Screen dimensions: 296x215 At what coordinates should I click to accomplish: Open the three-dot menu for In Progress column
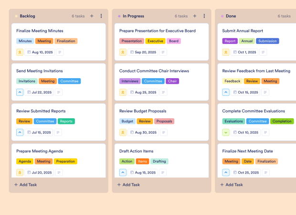tap(204, 16)
